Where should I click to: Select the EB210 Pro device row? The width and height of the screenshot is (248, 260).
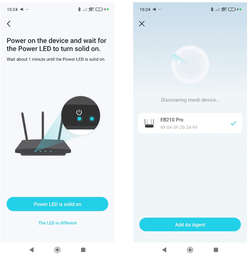(190, 123)
